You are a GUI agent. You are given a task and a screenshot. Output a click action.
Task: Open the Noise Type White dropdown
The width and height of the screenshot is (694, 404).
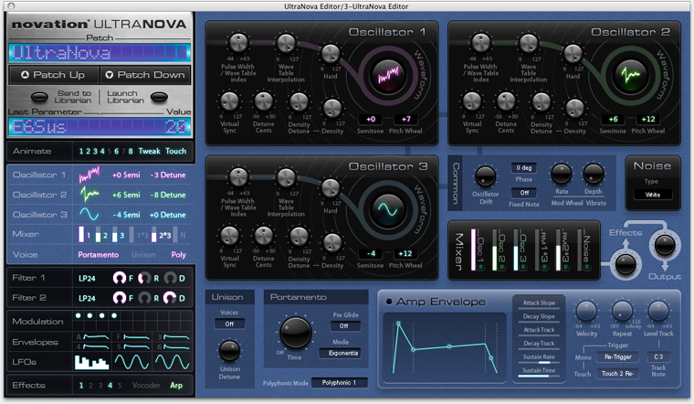coord(652,195)
